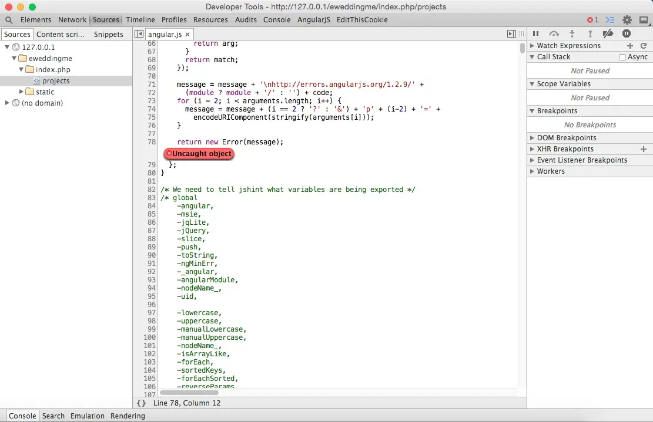
Task: Pretty print the source with braces icon
Action: tap(141, 403)
